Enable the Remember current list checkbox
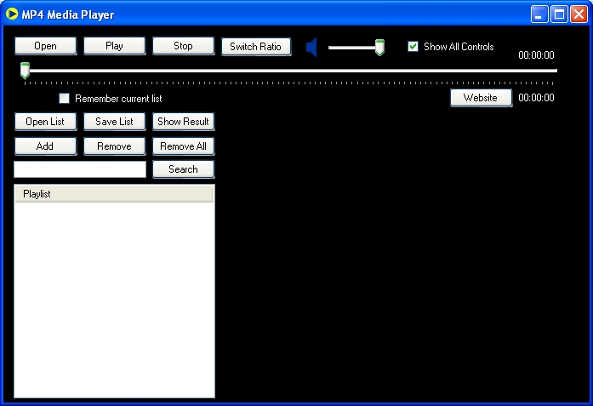Screen dimensions: 593x406 (64, 99)
